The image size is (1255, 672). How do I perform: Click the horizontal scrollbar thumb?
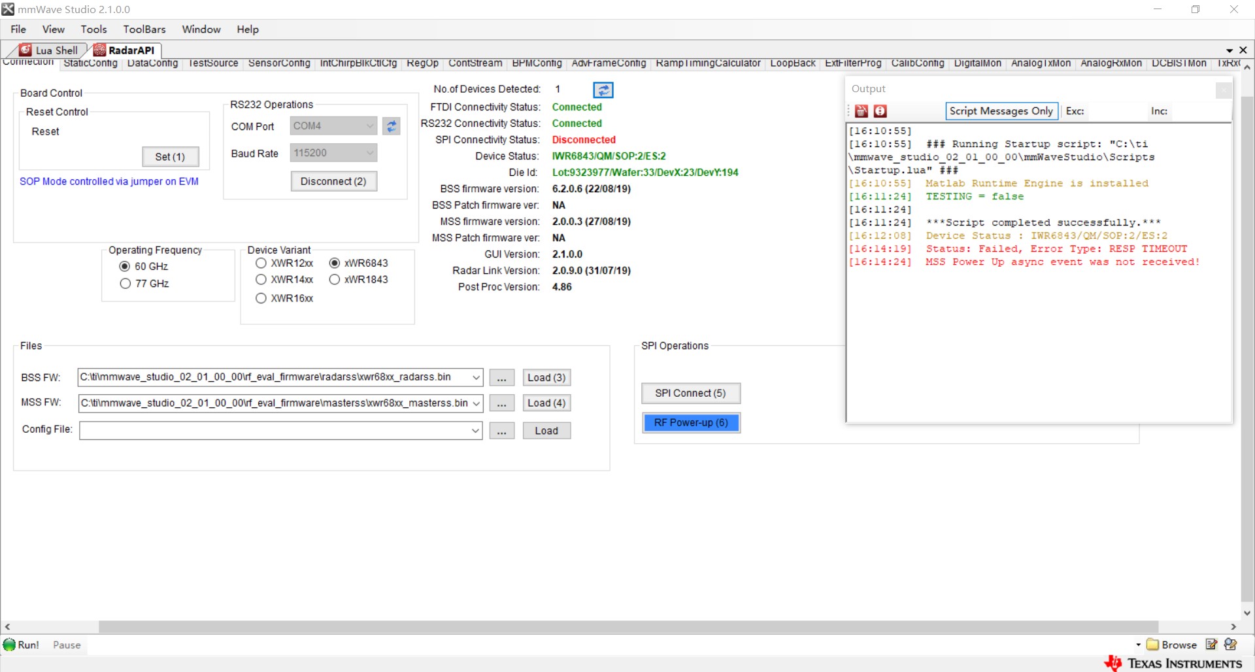tap(628, 627)
